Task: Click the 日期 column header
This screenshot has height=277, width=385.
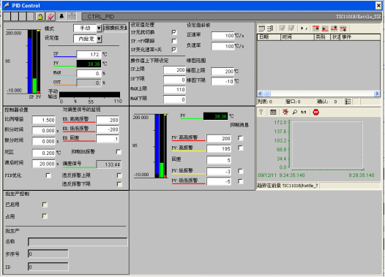Action: pos(269,37)
